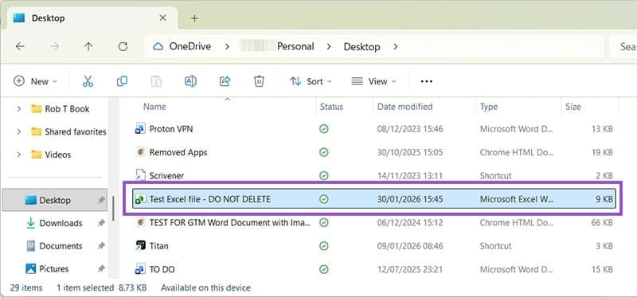637x297 pixels.
Task: Click the Excel icon of Test Excel file
Action: (140, 199)
